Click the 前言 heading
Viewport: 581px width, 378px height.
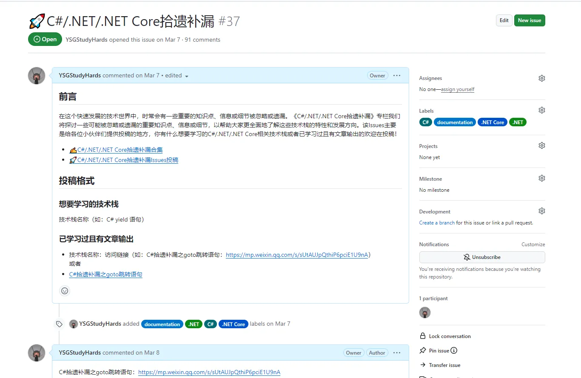point(68,97)
